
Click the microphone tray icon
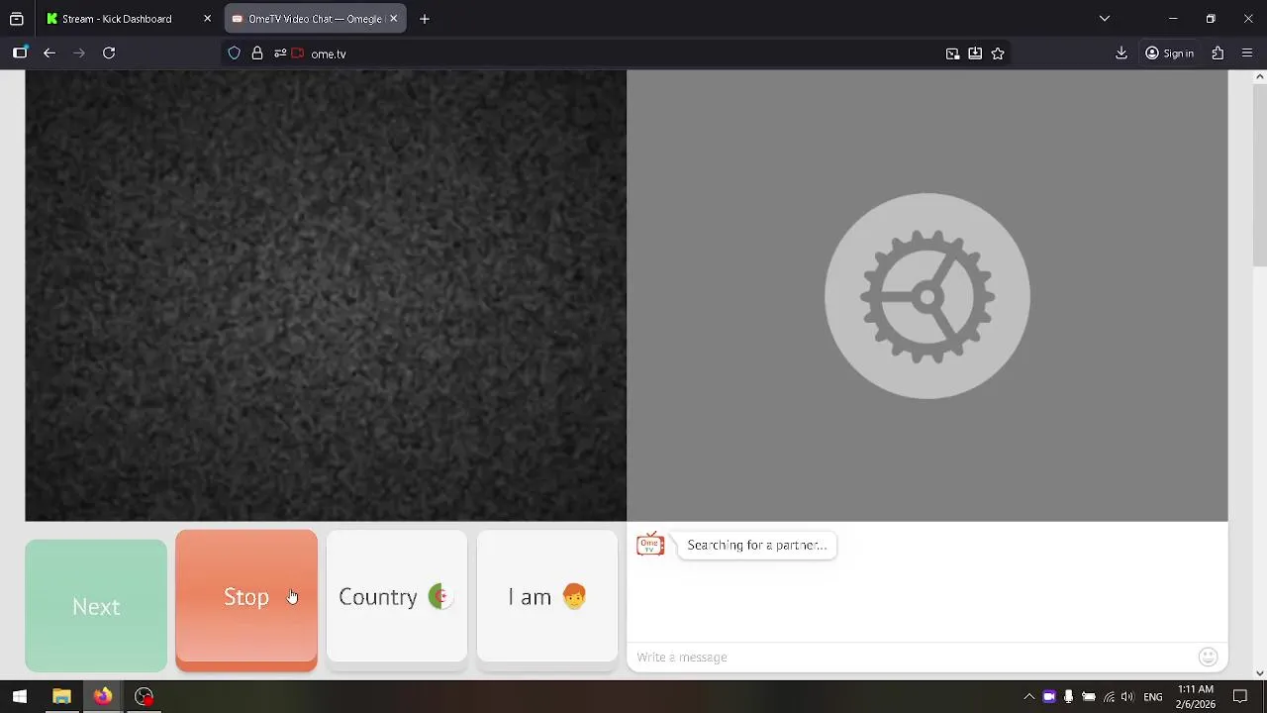pos(1068,697)
